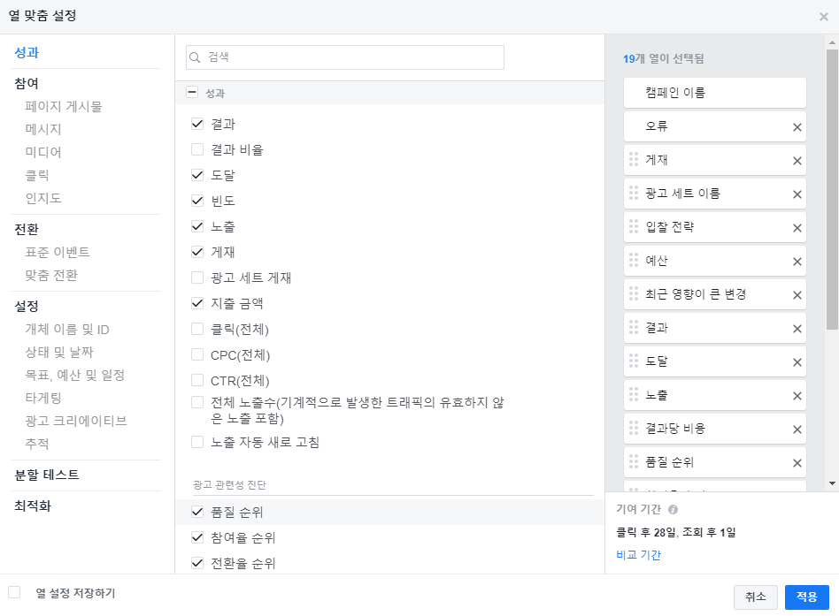Screen dimensions: 839x616
Task: Remove the 품질 순위 column
Action: click(795, 462)
